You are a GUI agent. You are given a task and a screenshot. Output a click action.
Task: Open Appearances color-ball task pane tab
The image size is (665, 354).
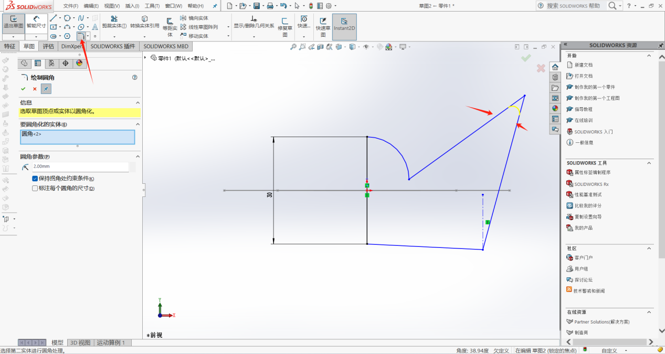click(x=555, y=108)
